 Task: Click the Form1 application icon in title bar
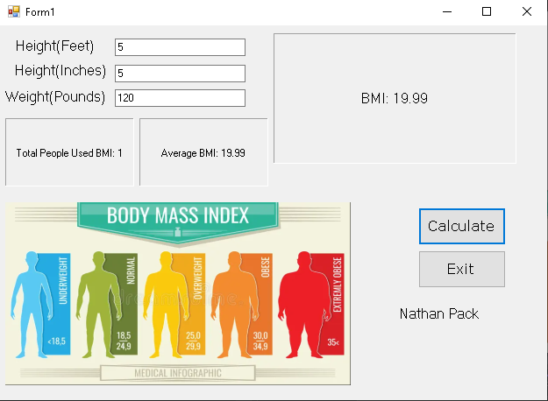pyautogui.click(x=13, y=11)
